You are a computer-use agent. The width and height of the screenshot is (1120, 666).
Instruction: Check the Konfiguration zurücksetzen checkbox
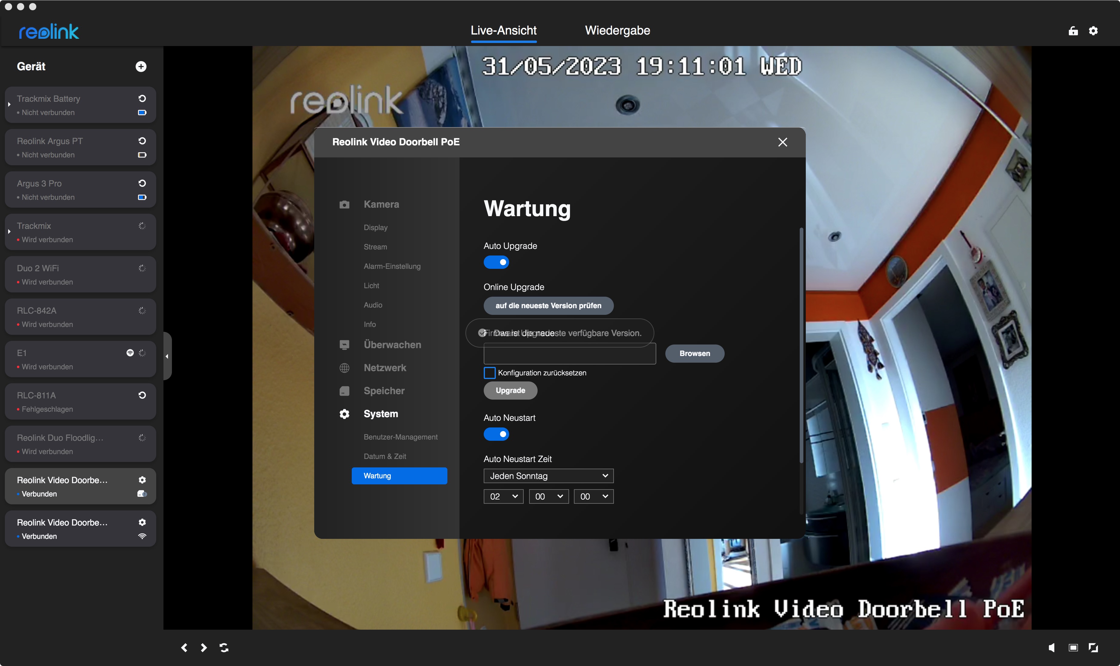pyautogui.click(x=489, y=372)
